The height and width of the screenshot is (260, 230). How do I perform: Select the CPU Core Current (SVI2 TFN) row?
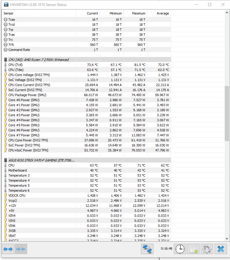click(x=86, y=85)
